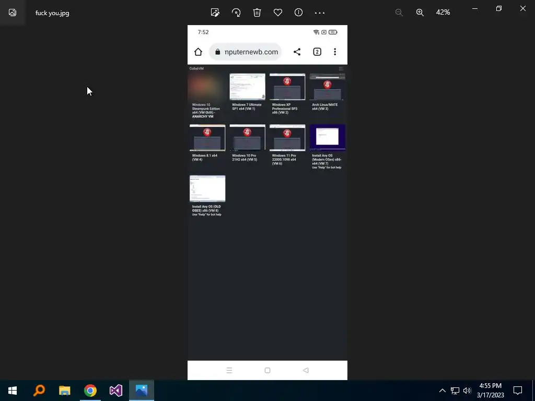Add photo to favorites with heart icon
535x401 pixels.
(278, 13)
